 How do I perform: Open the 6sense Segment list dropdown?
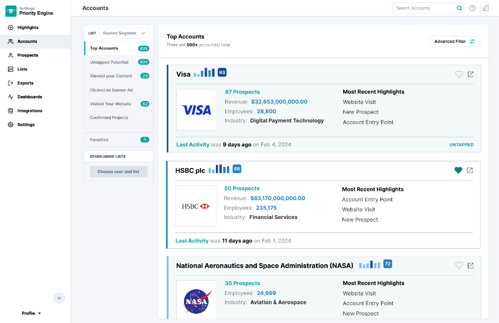point(124,33)
